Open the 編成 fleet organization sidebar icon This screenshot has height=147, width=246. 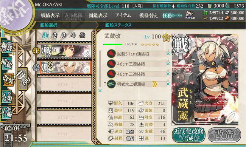coord(6,47)
